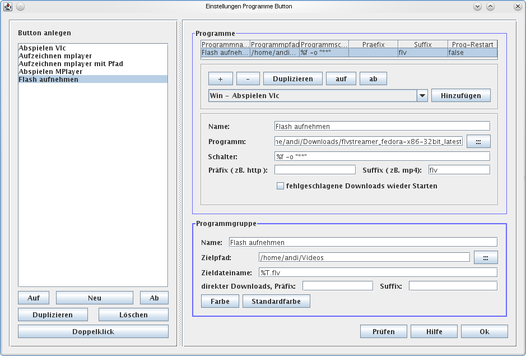
Task: Open file browser for Programm path
Action: [478, 142]
